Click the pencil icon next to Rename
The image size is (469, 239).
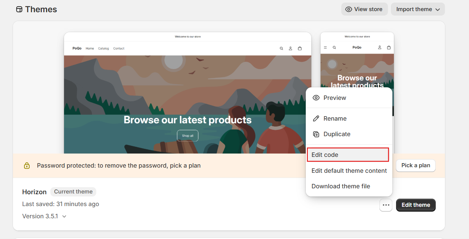(316, 119)
